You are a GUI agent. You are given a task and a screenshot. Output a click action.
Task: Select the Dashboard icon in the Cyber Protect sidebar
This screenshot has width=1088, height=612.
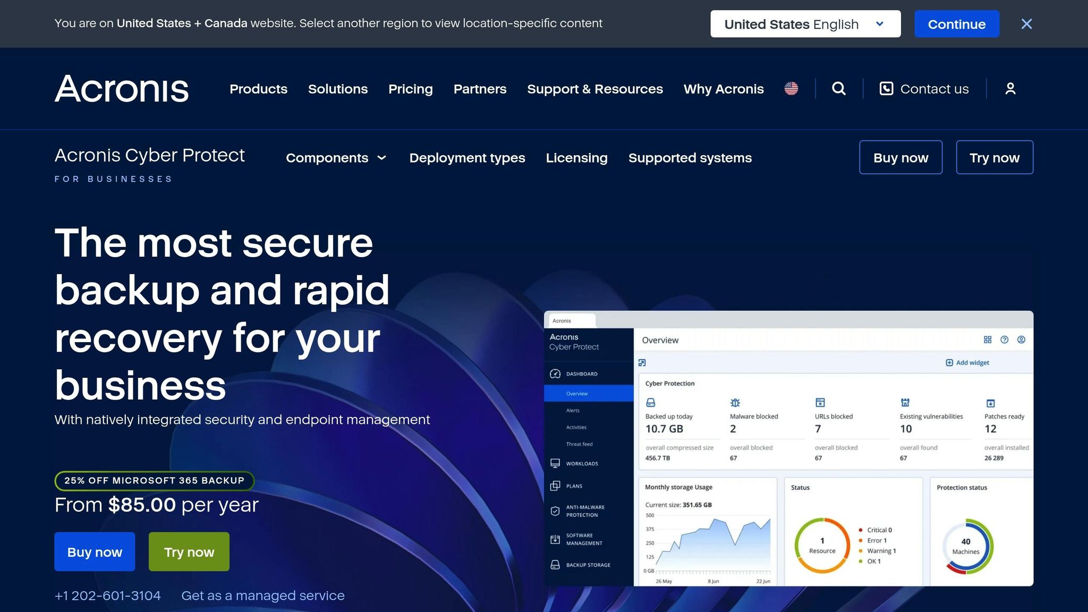[555, 373]
